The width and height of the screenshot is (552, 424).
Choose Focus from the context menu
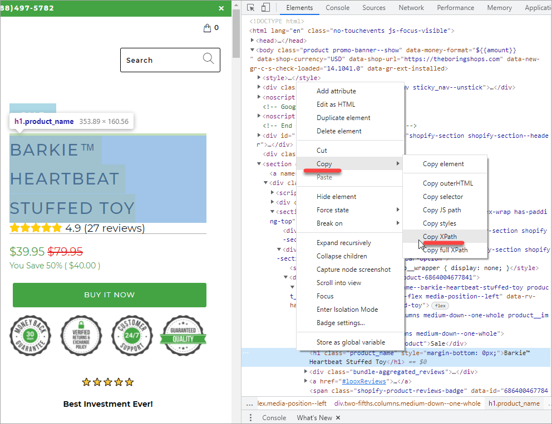tap(350, 296)
